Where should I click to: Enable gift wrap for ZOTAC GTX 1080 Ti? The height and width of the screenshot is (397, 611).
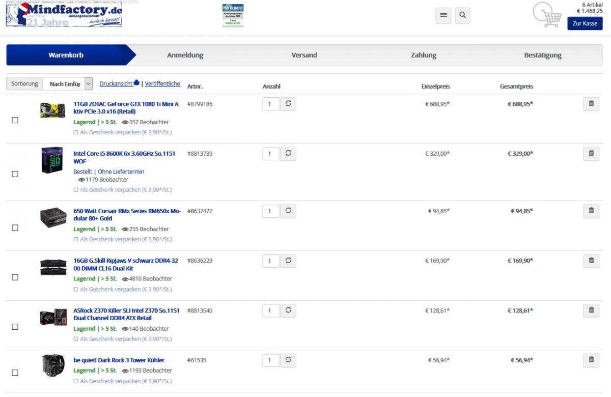point(76,132)
